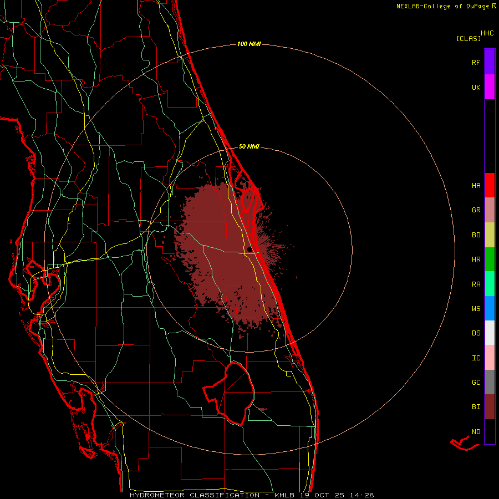The image size is (499, 499).
Task: Click the HA red legend swatch
Action: 490,185
